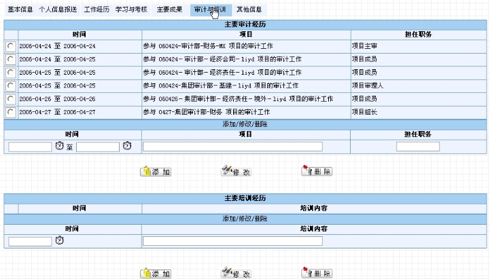Click the start date clock picker icon

click(x=60, y=147)
